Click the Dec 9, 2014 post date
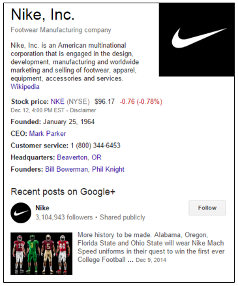The height and width of the screenshot is (286, 238). point(151,260)
